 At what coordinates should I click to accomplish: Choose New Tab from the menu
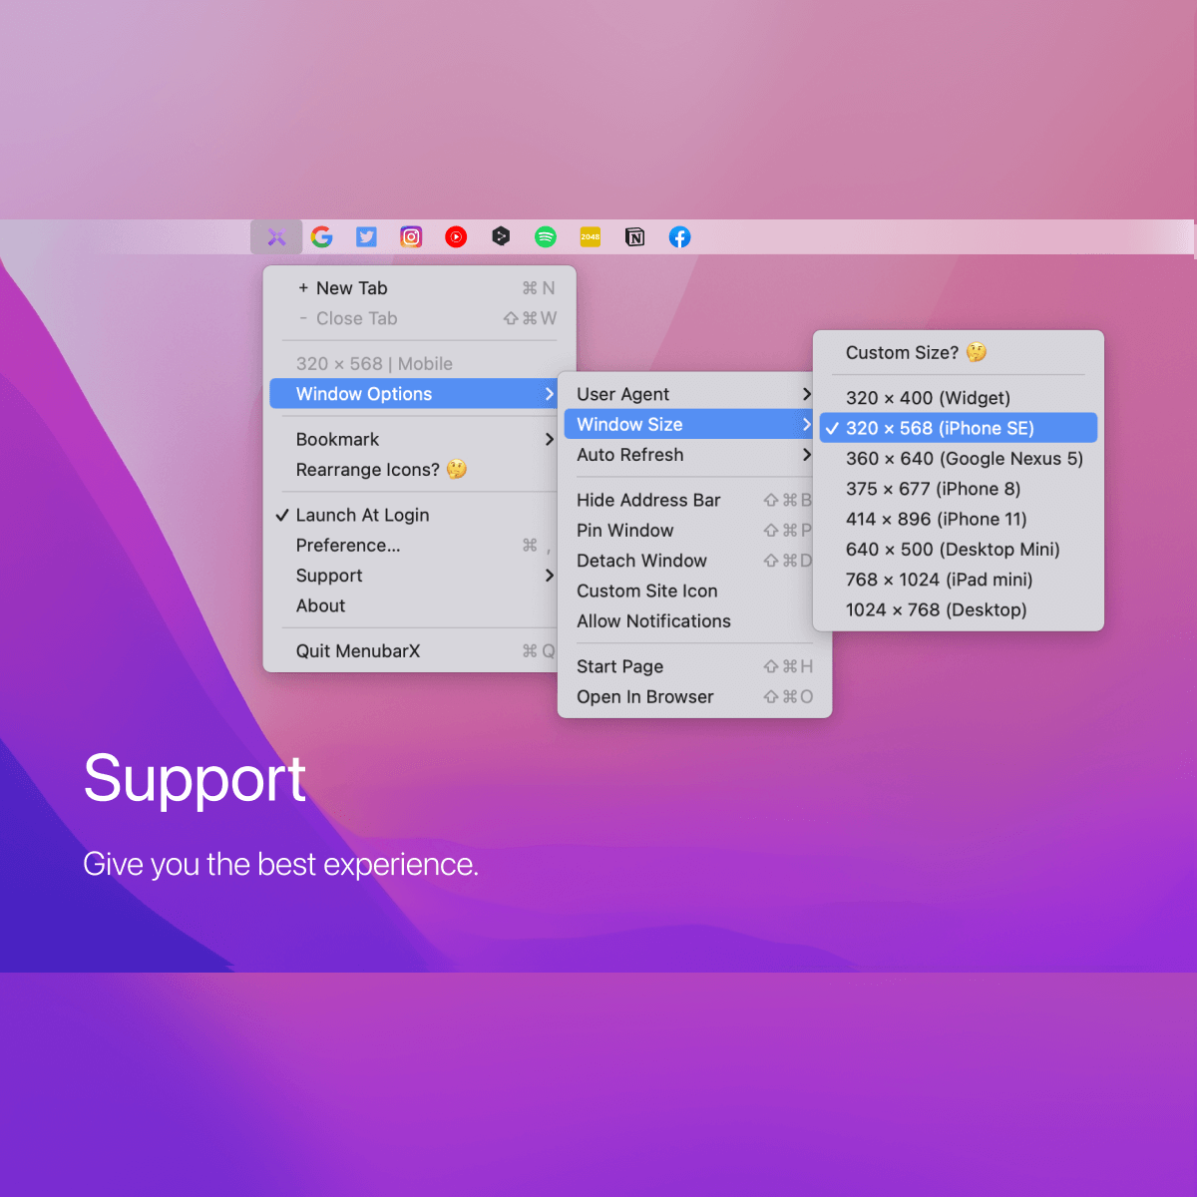pos(417,288)
